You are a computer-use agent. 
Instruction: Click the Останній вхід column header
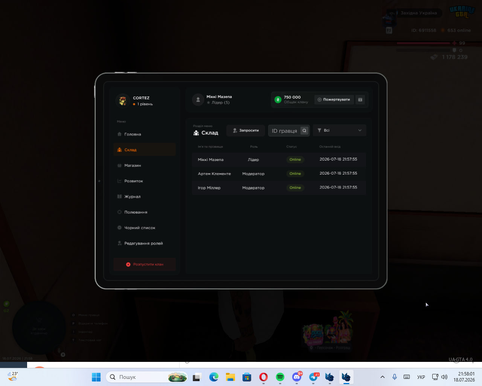[330, 147]
